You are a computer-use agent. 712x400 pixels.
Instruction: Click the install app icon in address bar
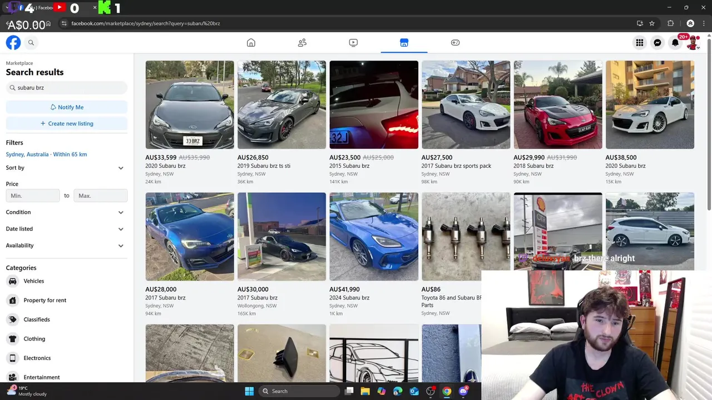640,23
